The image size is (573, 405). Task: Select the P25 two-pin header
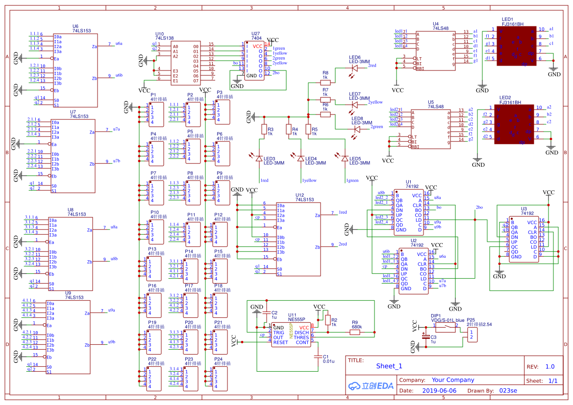pos(472,335)
